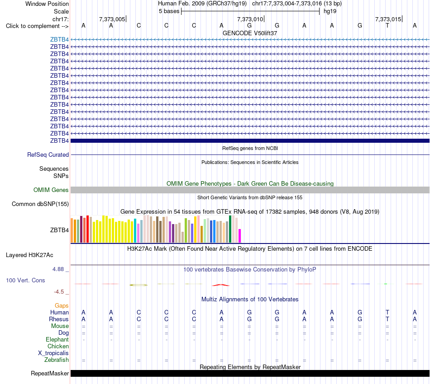
Task: Click the "hg19" label beside the scale bar
Action: click(x=330, y=11)
